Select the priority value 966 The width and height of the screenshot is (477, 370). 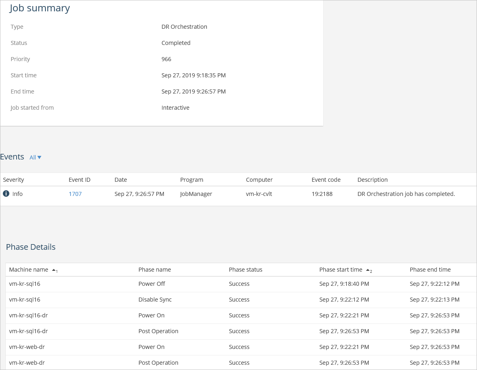(166, 59)
